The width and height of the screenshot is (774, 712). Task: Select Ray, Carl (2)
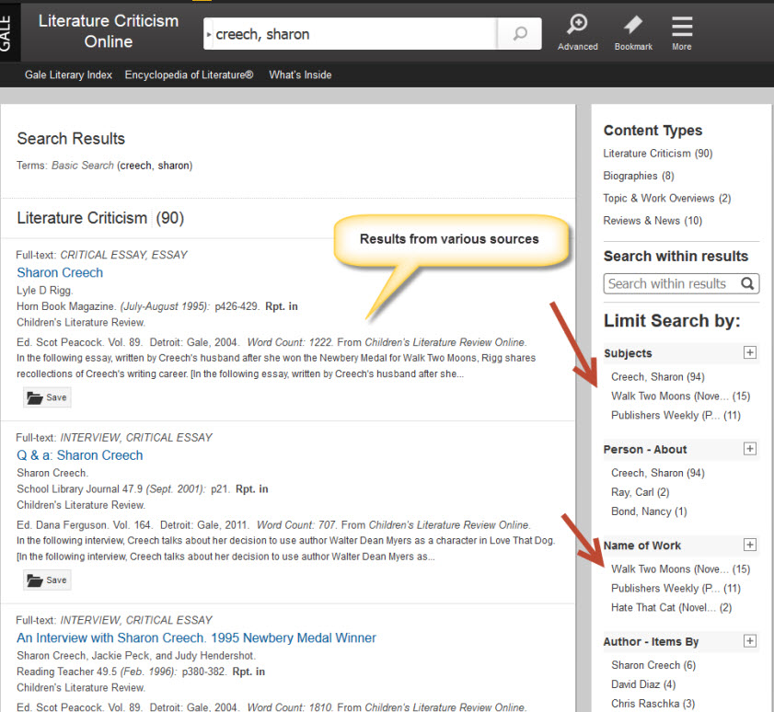(x=641, y=492)
